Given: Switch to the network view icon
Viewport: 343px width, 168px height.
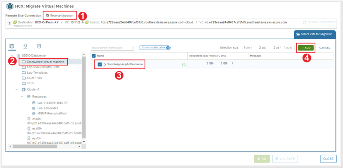Looking at the screenshot, I should [25, 46].
